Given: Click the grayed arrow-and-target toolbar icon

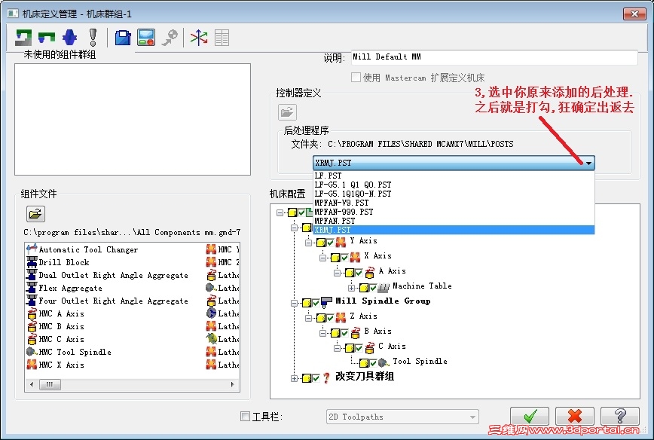Looking at the screenshot, I should [170, 38].
